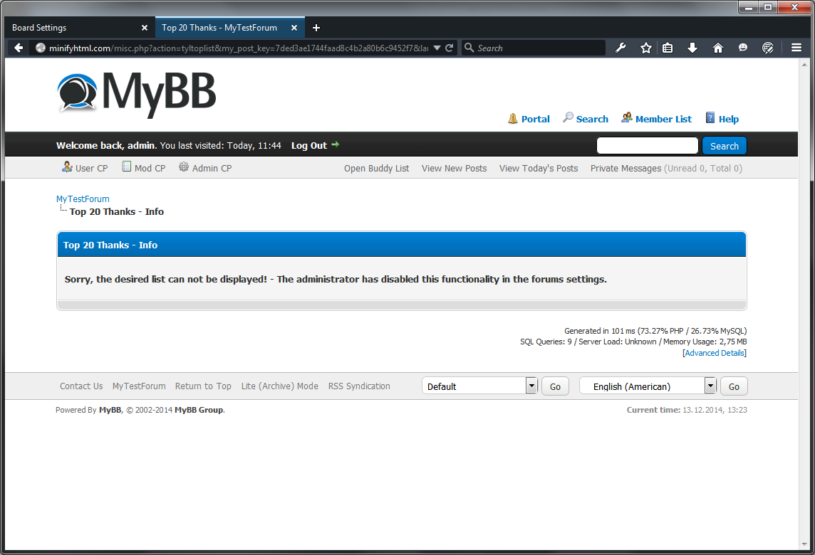Click the forum search text field
This screenshot has width=815, height=555.
647,146
